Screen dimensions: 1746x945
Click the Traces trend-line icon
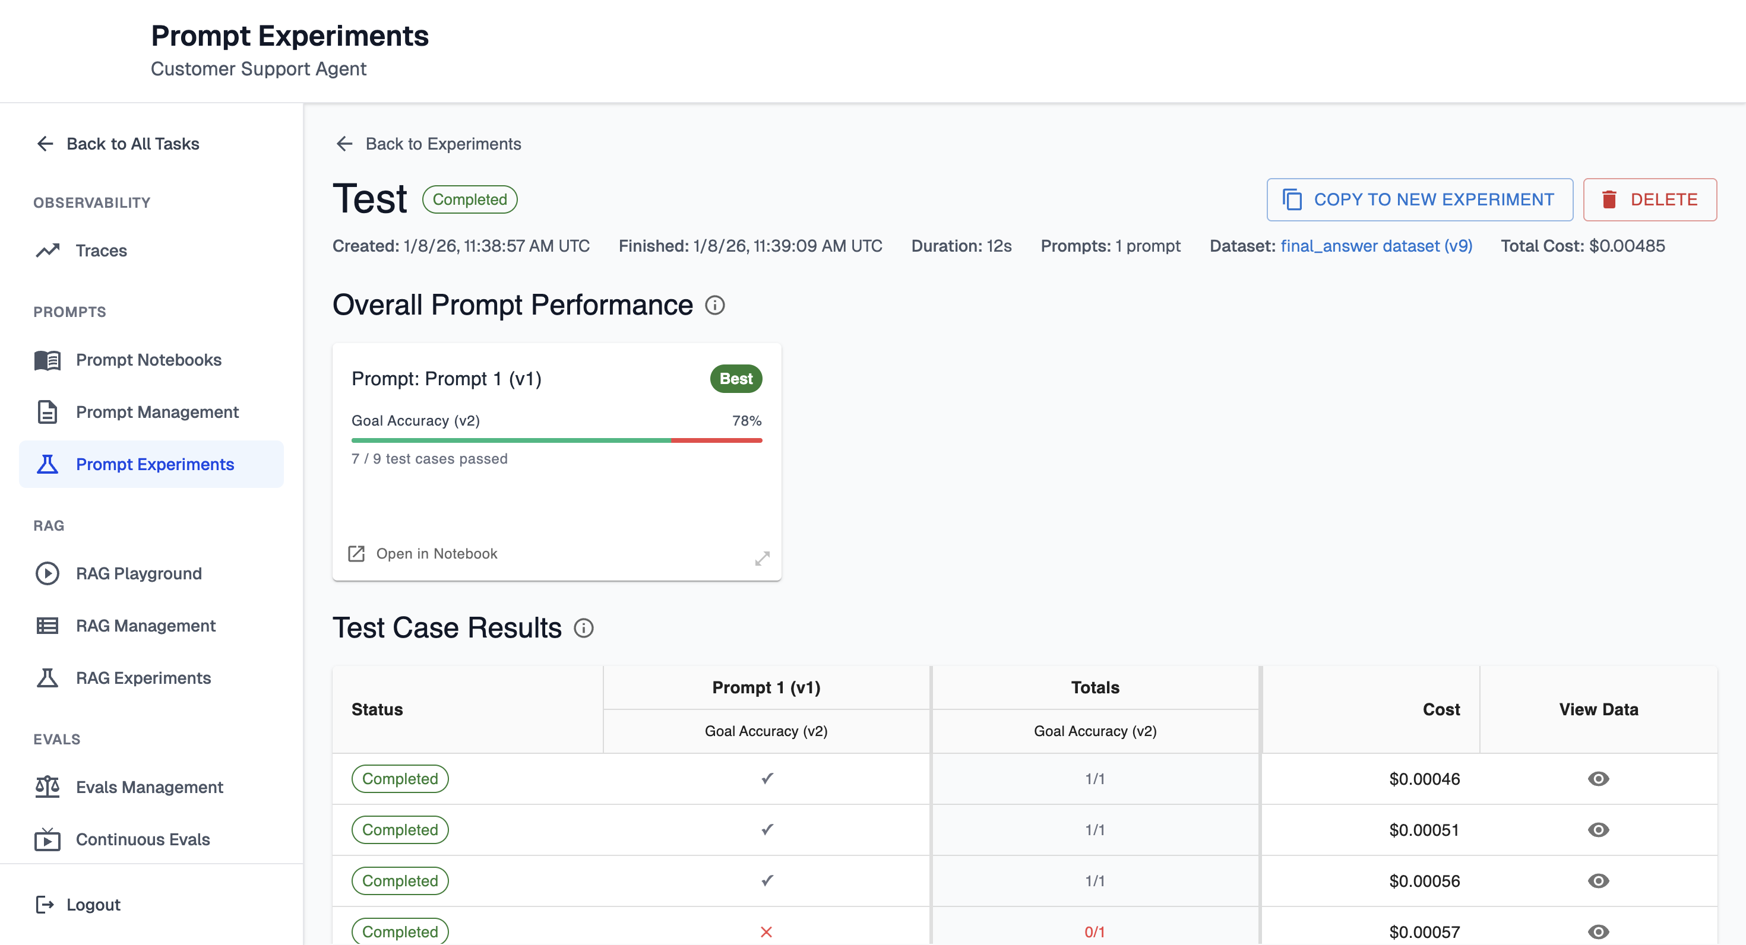point(48,250)
